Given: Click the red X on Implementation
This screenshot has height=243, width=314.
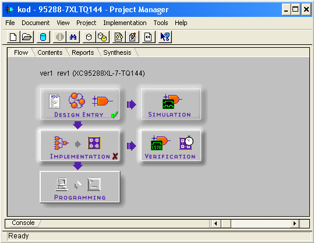Looking at the screenshot, I should tap(115, 156).
